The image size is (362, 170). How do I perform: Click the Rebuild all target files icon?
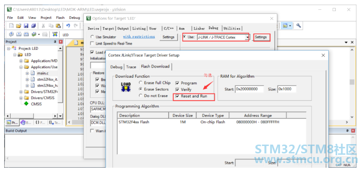click(x=26, y=35)
